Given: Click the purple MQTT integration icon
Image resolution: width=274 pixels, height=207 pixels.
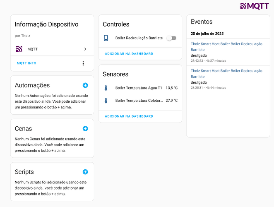Looking at the screenshot, I should 19,49.
